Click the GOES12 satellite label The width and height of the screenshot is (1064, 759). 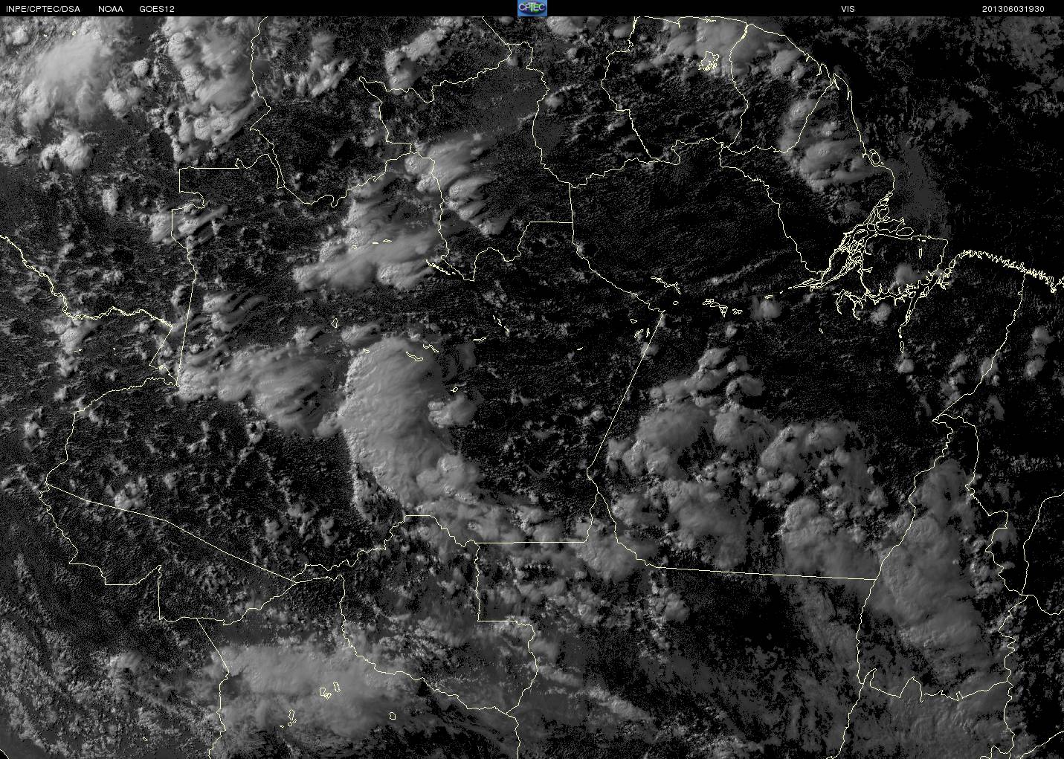tap(157, 9)
